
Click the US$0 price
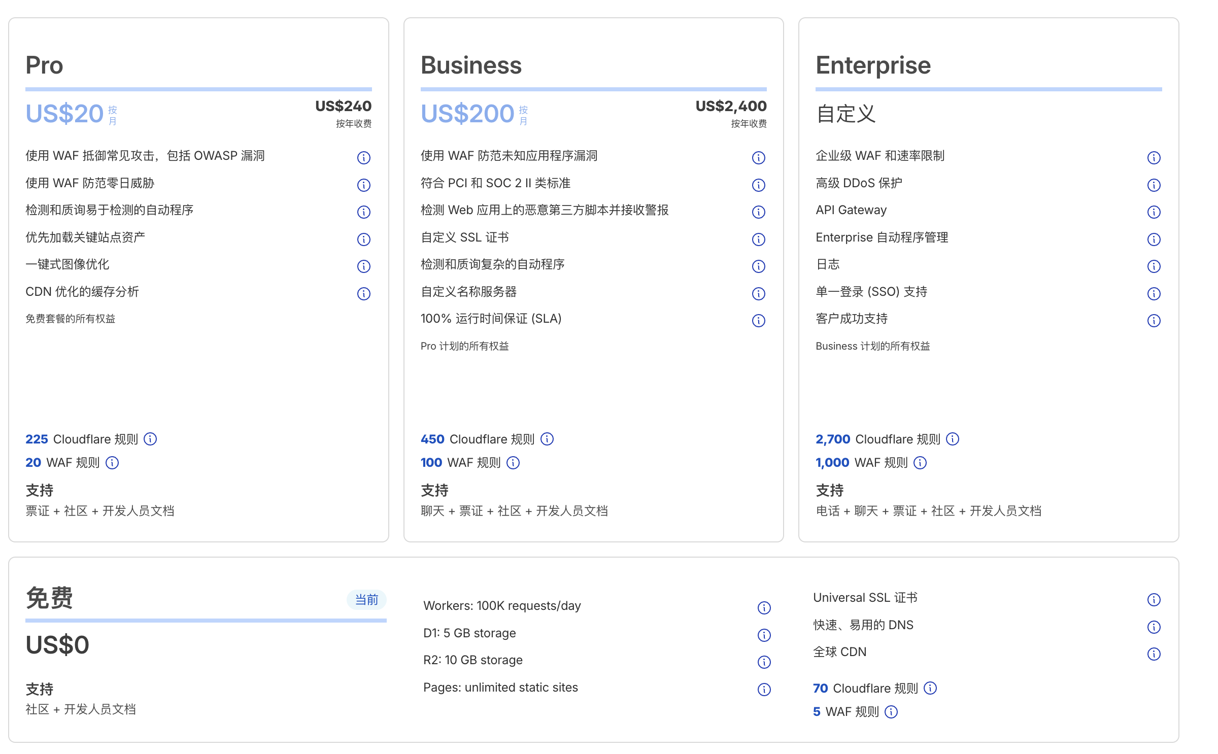tap(57, 645)
